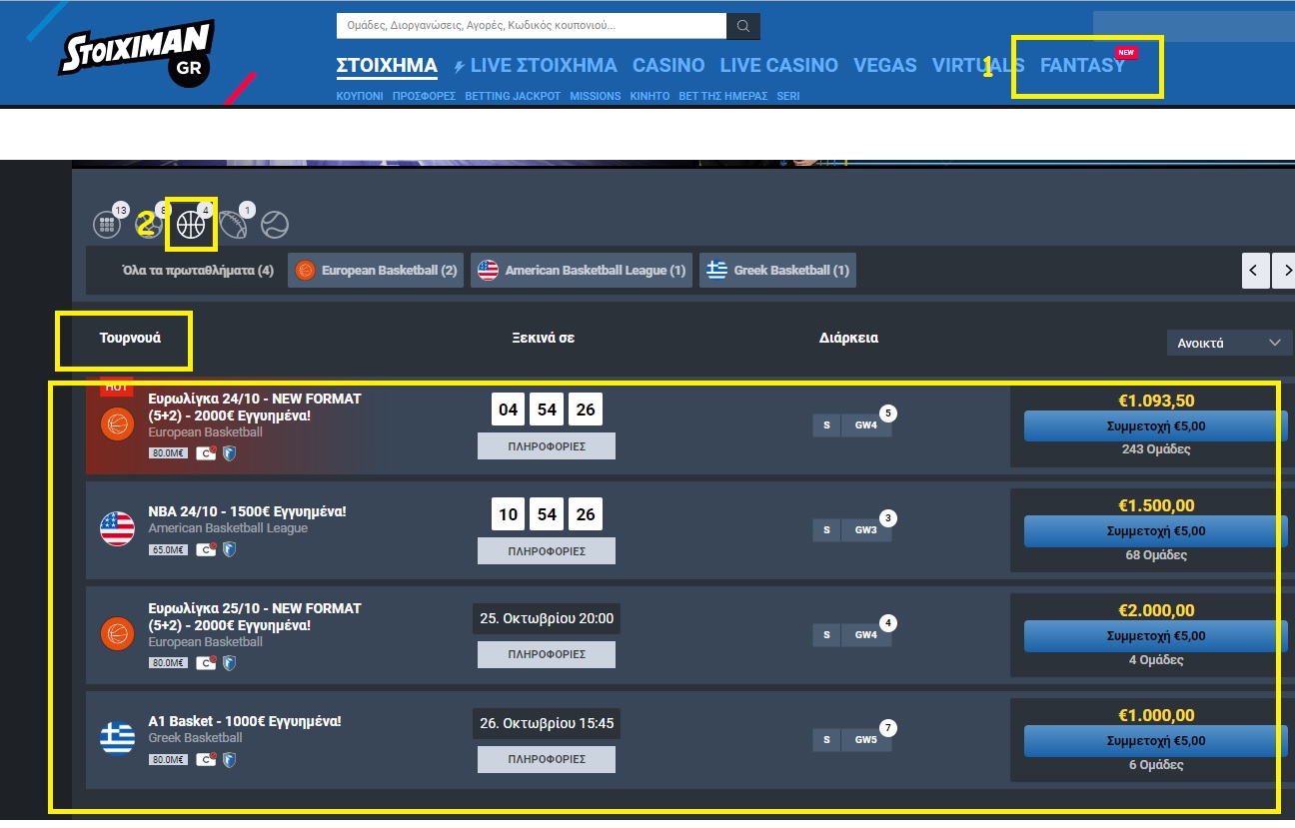Screen dimensions: 1295x828
Task: Click ΠΛΗΡΟΦΟΡΙΕΣ for NBA 24/10
Action: tap(547, 550)
